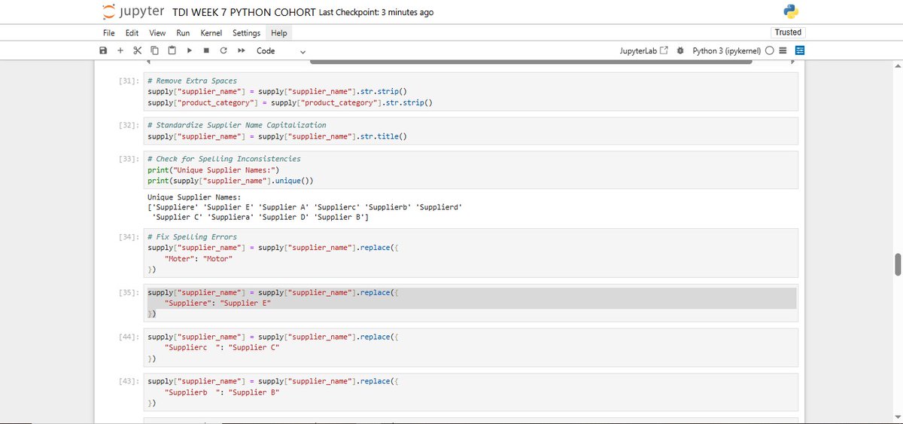Screen dimensions: 903x424
Task: Click inside cell 43 Supplierb replacement code
Action: (x=470, y=392)
